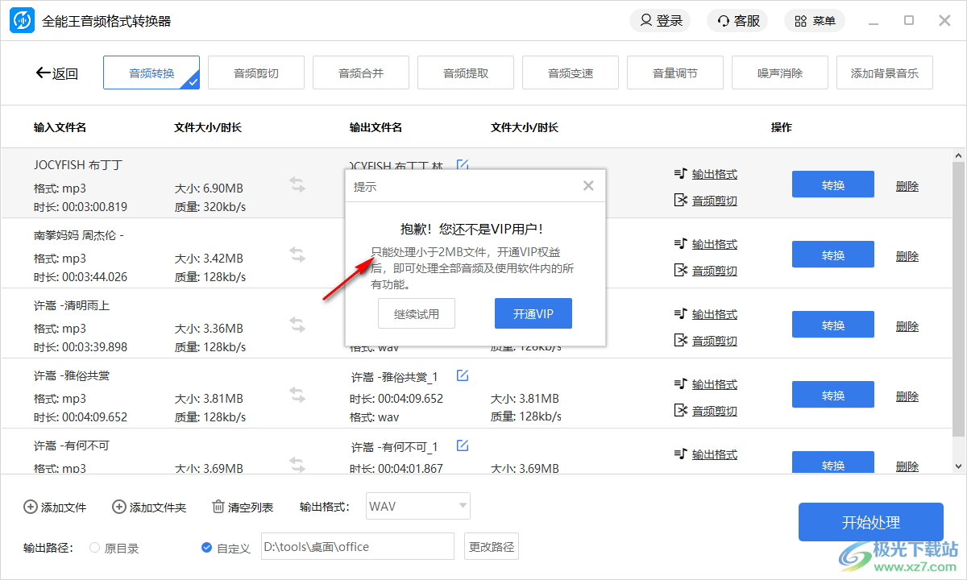The image size is (967, 580).
Task: Switch to 添加背景音乐 tab
Action: (x=885, y=73)
